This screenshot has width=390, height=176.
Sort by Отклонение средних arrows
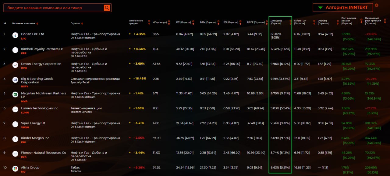(149, 24)
